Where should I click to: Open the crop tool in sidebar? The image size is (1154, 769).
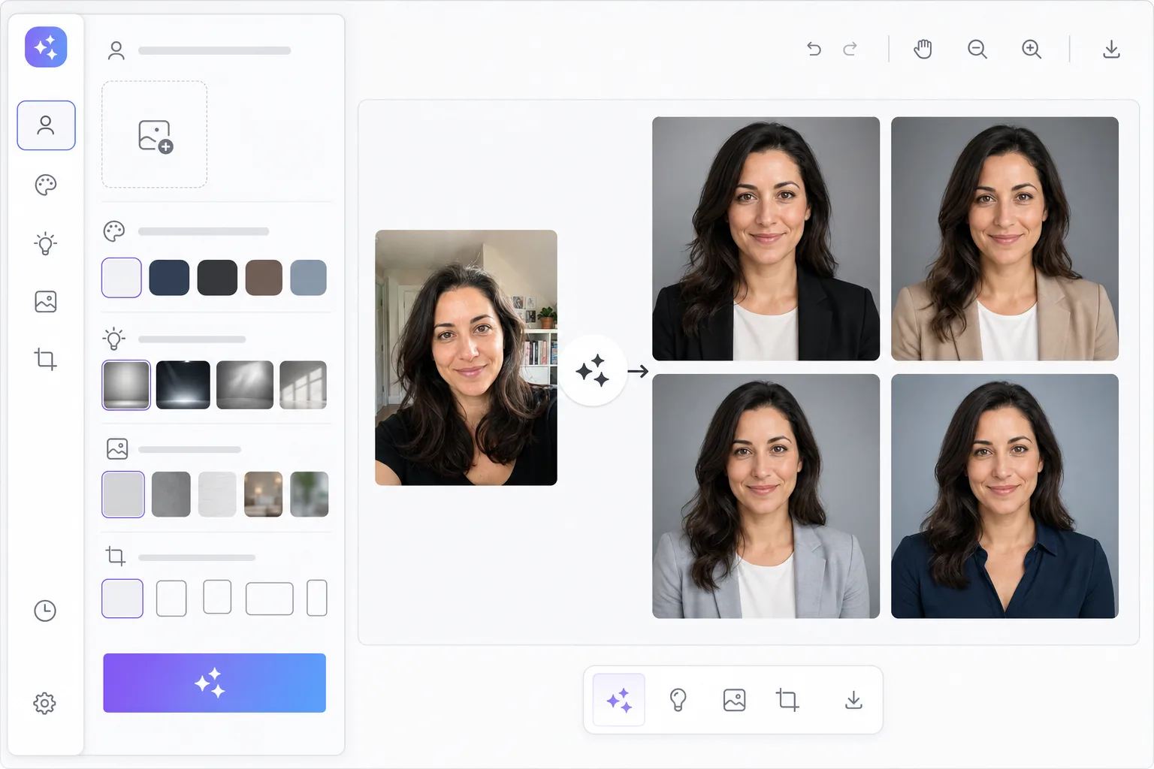click(46, 359)
